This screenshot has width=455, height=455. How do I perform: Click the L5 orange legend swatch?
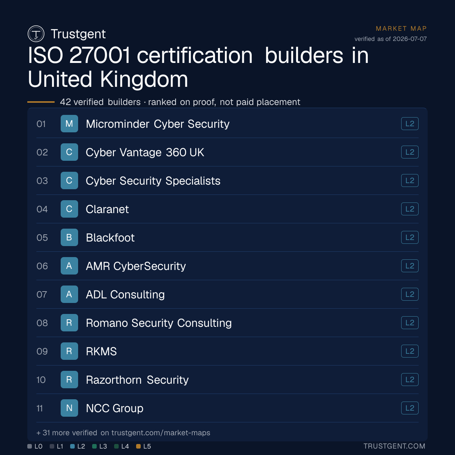pyautogui.click(x=138, y=446)
